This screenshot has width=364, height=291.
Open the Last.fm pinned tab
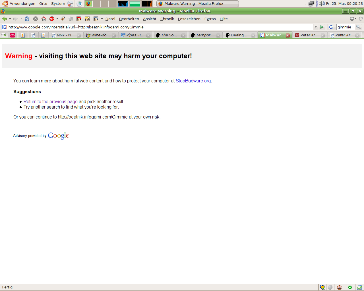[13, 35]
